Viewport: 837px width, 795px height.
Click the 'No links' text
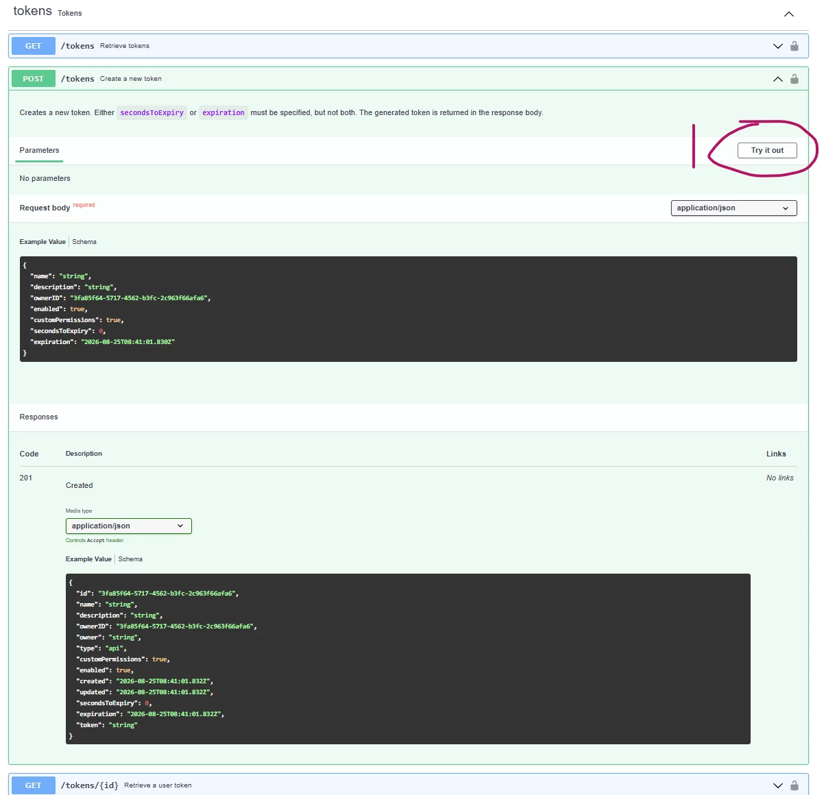[780, 478]
